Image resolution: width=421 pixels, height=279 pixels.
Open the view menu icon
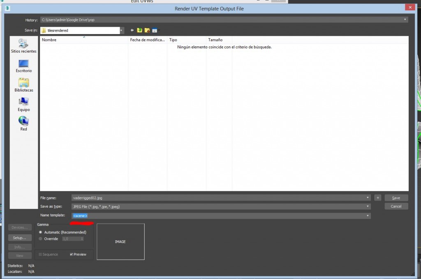tap(155, 30)
